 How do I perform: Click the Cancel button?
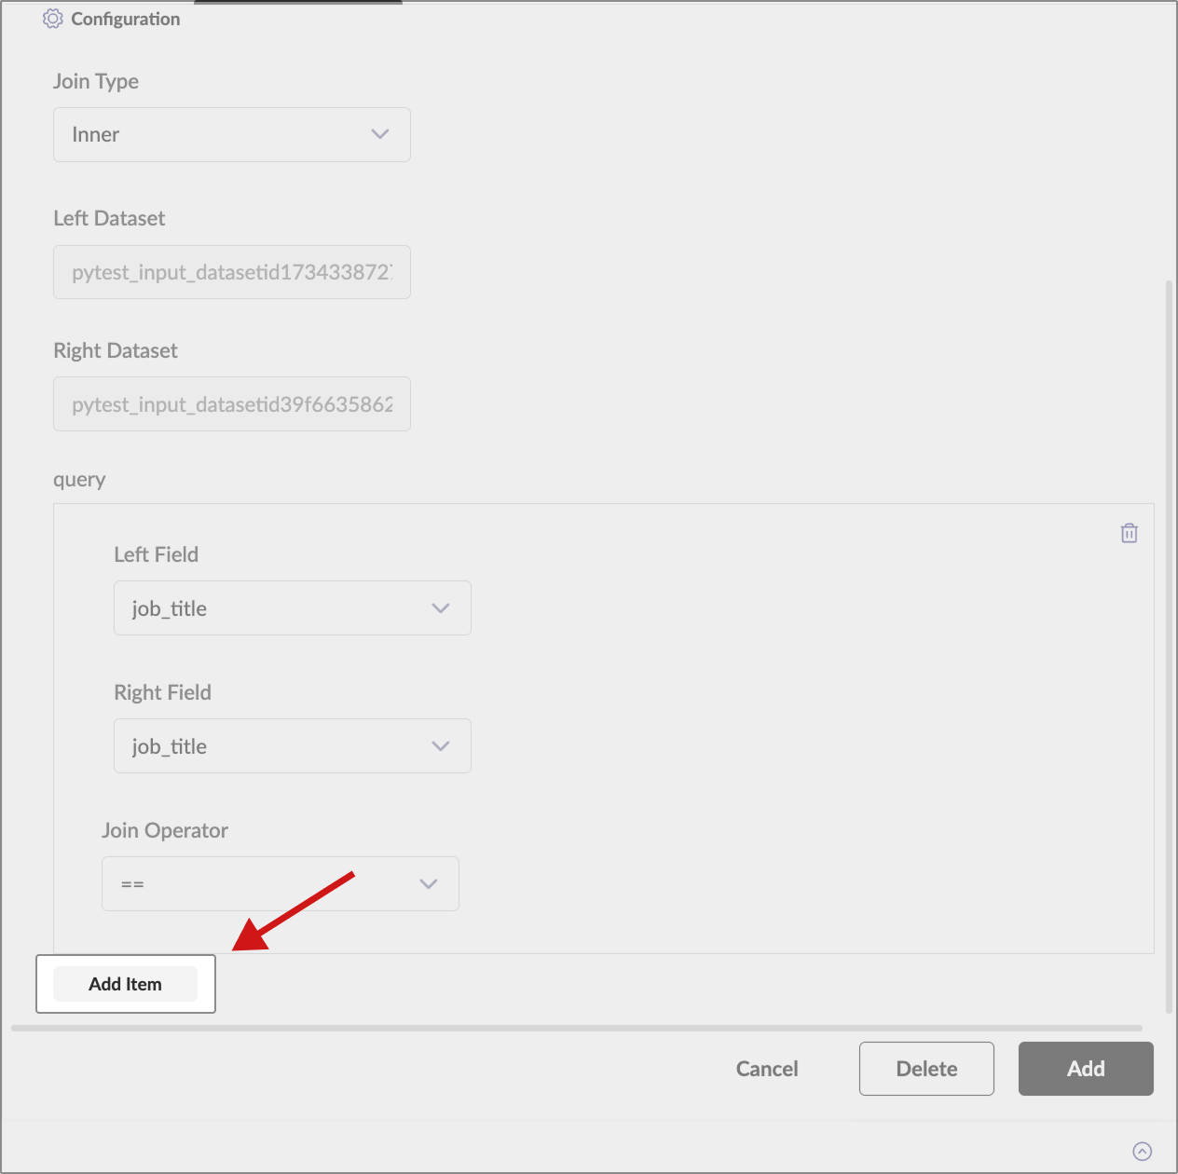[766, 1069]
